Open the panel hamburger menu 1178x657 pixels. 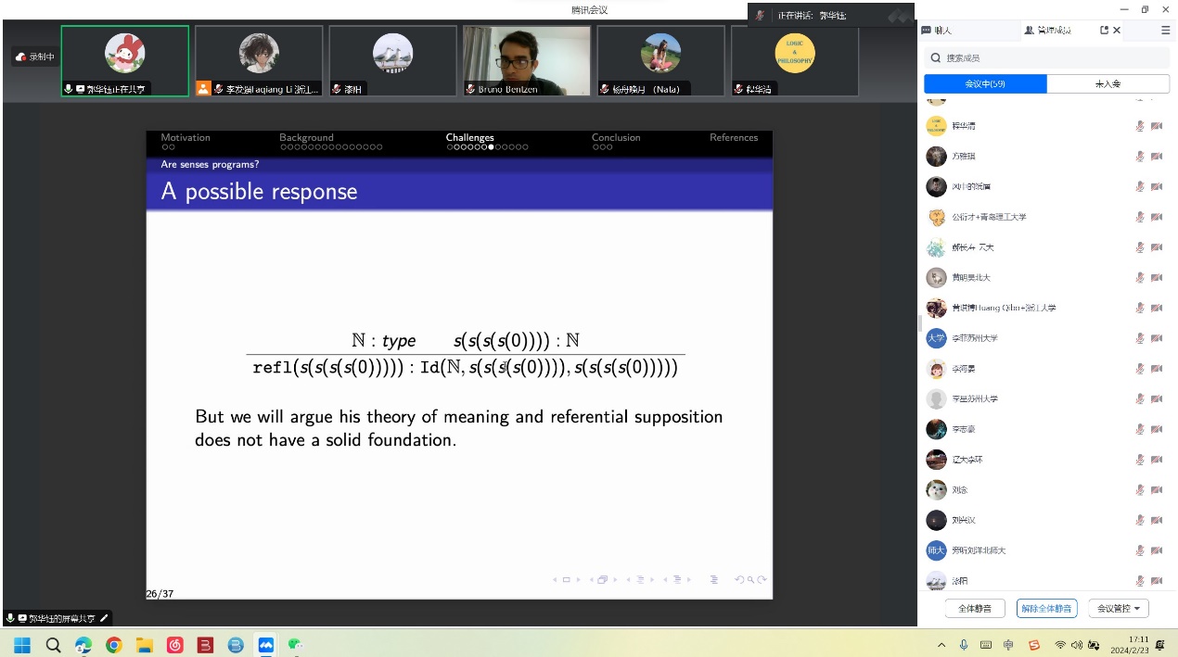point(1166,31)
